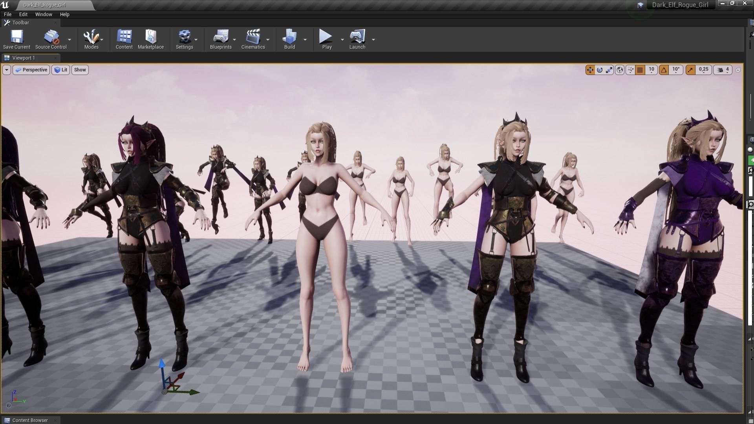Open the Help menu

point(64,14)
